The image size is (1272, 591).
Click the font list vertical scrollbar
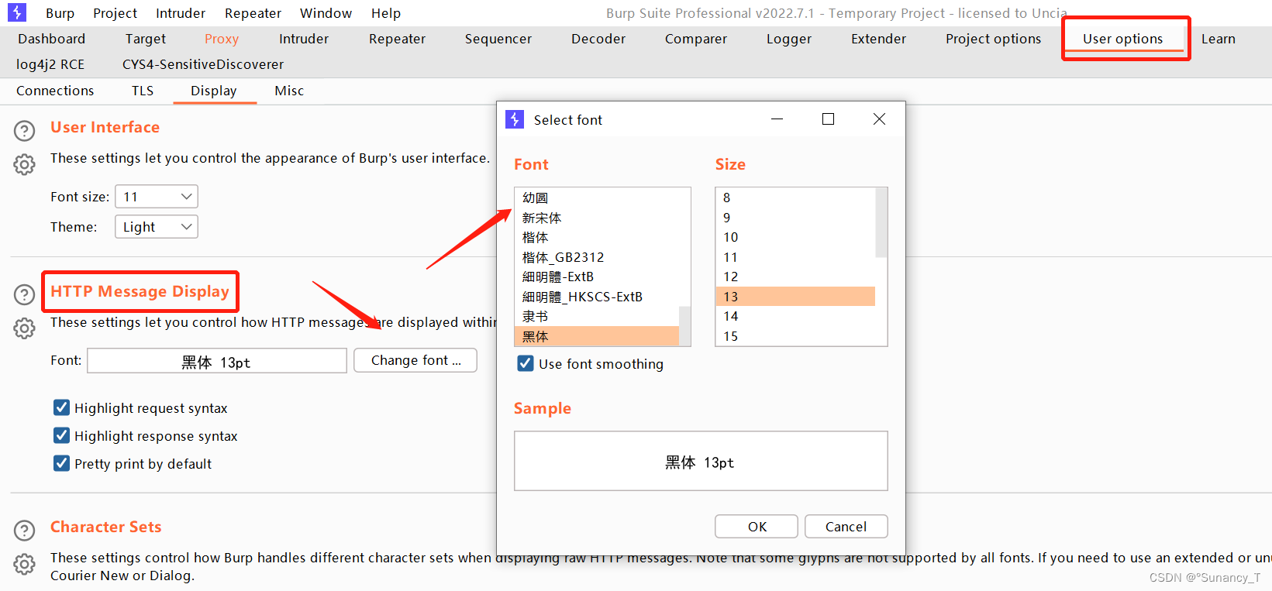[x=684, y=326]
